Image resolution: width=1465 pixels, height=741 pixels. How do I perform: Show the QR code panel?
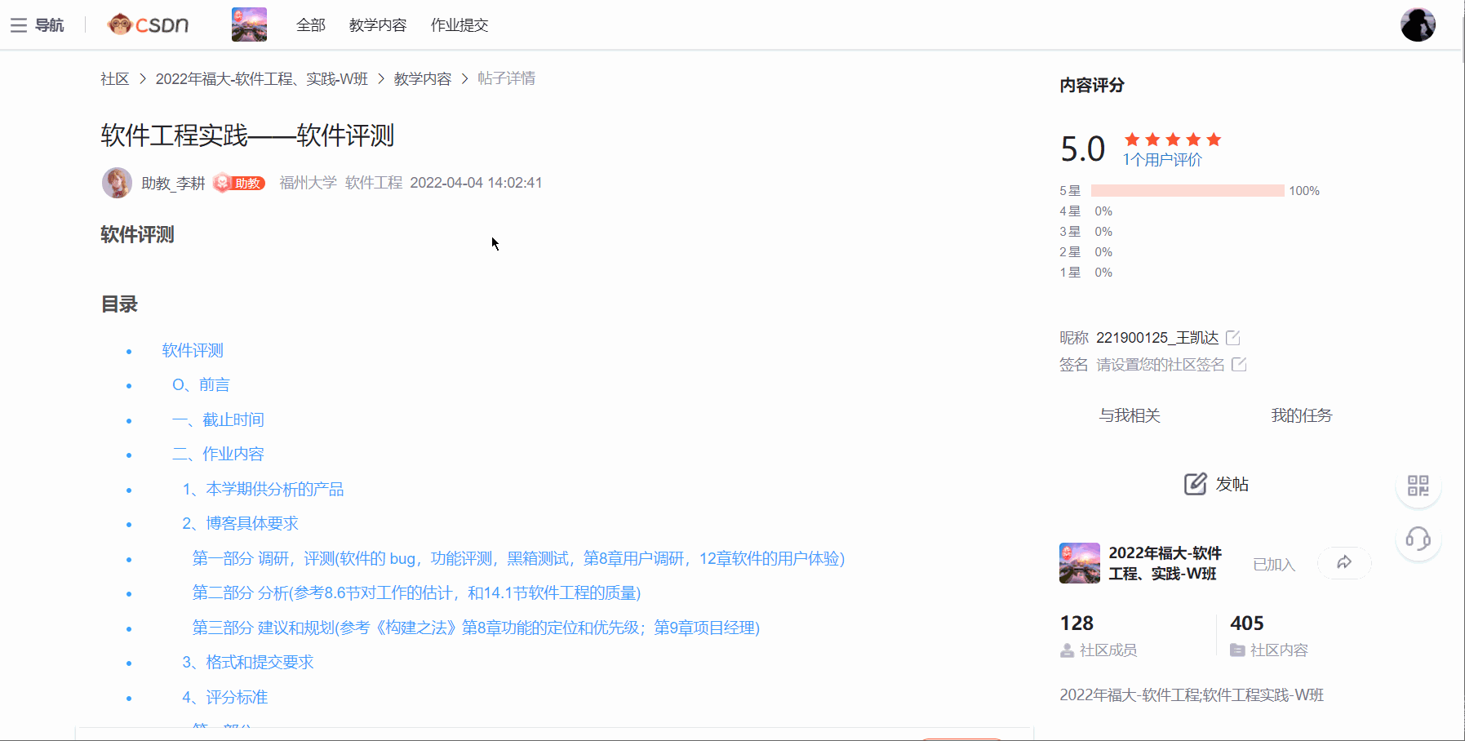point(1418,485)
